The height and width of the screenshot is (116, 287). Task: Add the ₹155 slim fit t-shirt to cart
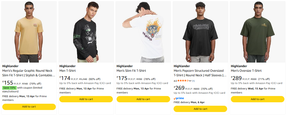[29, 107]
